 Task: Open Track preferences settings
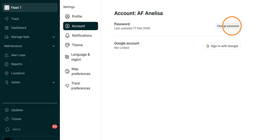coord(80,86)
